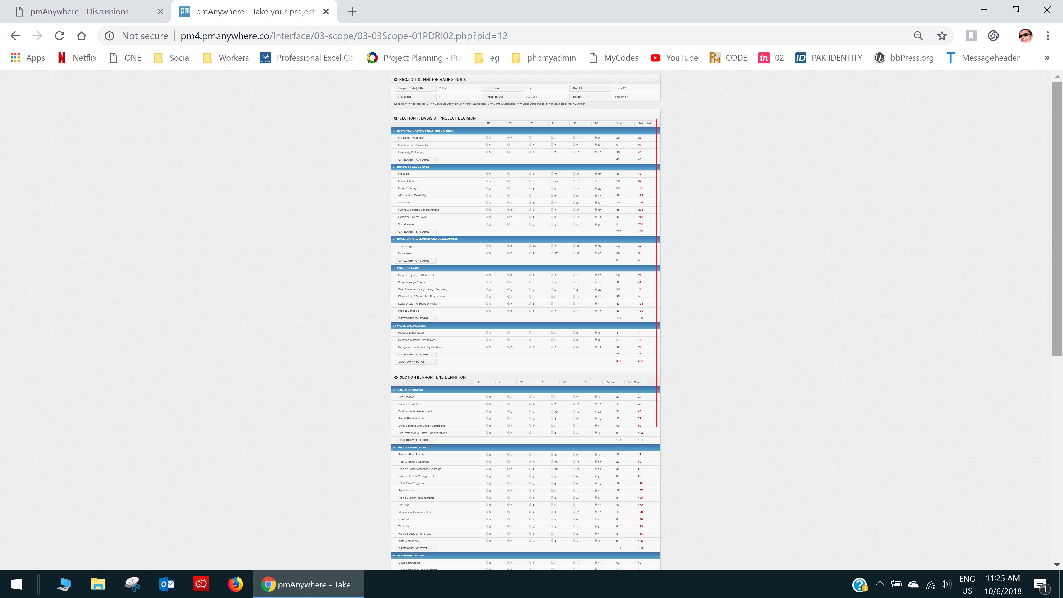Switch to pmAnywhere - Discussions tab
The height and width of the screenshot is (598, 1063).
pyautogui.click(x=80, y=12)
